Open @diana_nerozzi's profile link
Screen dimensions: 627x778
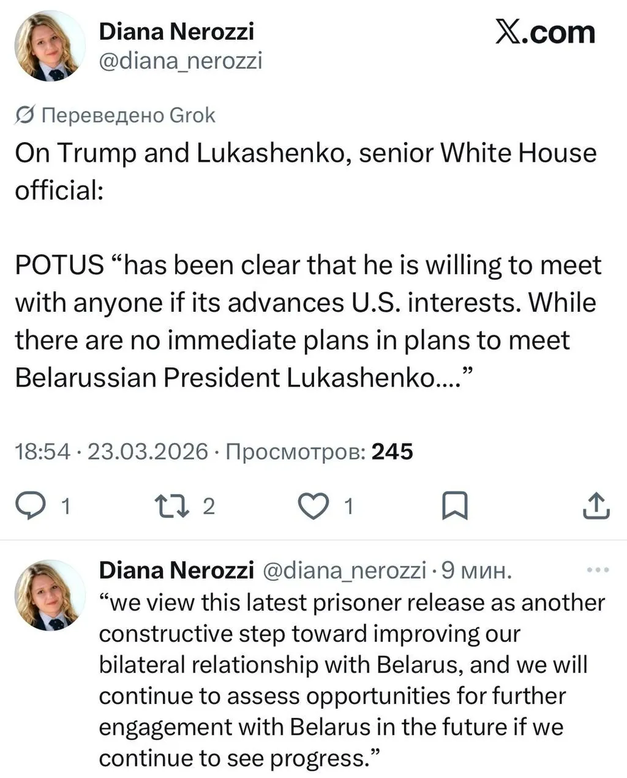click(x=180, y=60)
